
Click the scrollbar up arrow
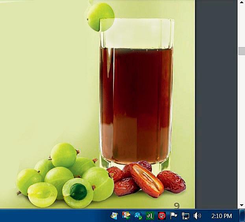click(x=241, y=2)
